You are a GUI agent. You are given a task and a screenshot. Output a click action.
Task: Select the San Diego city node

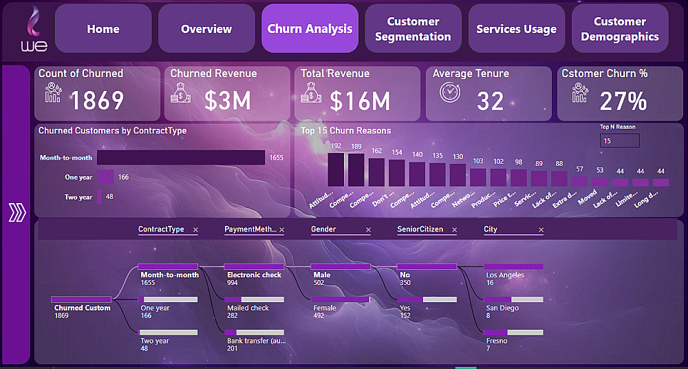513,299
